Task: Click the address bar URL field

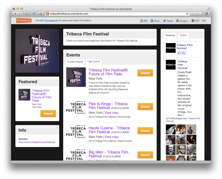Action: point(117,14)
